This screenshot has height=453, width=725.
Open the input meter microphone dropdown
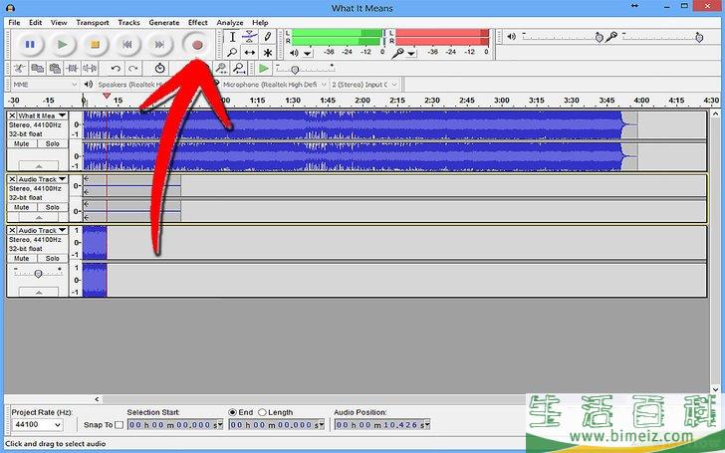411,53
